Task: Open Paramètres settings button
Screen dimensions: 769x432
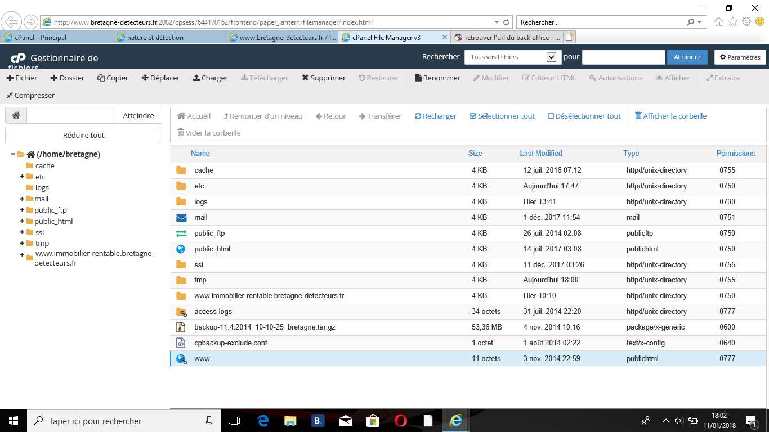Action: [740, 57]
